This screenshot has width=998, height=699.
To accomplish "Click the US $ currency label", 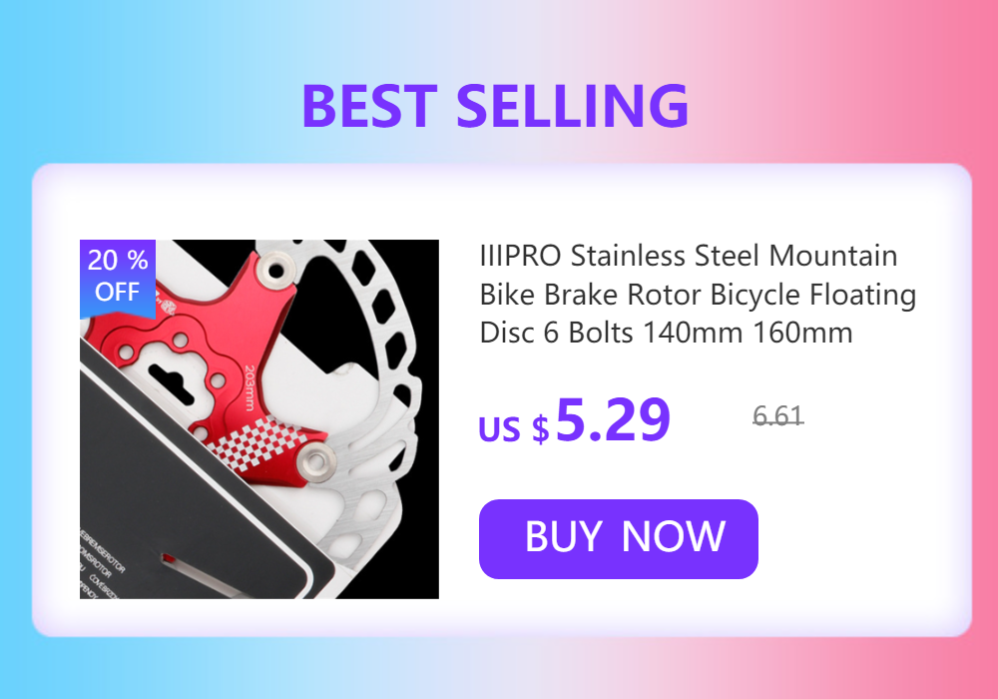I will [x=513, y=428].
